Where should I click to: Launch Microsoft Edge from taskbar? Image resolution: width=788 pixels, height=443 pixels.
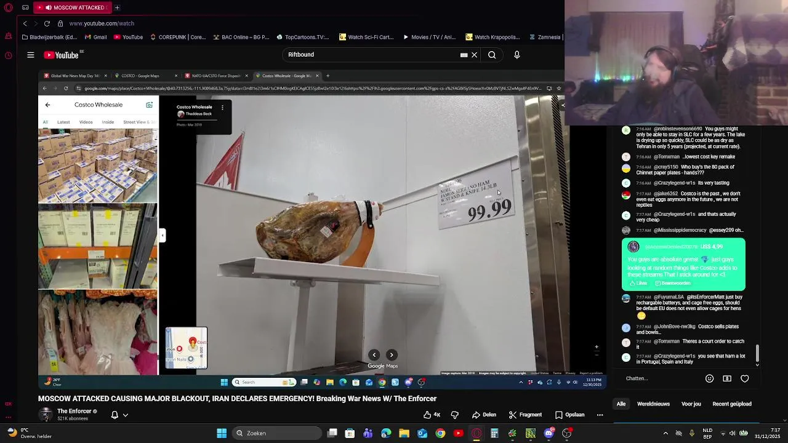tap(386, 433)
